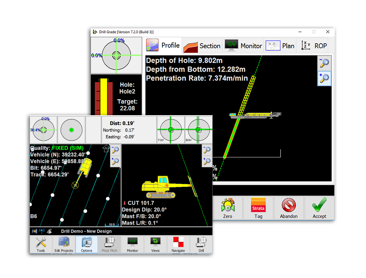
Task: Open the Navigate checkered flag button
Action: (178, 244)
